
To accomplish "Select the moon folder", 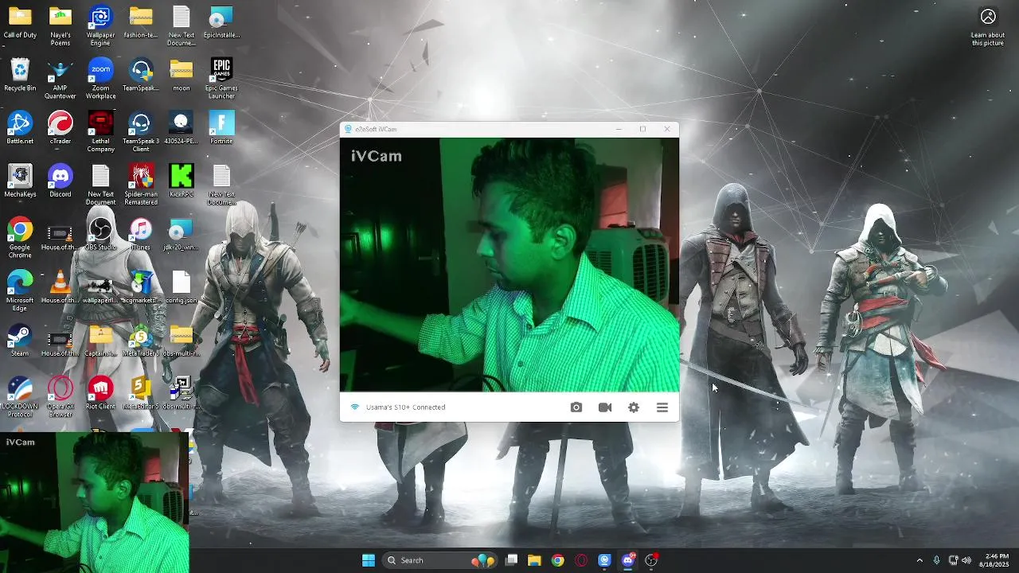I will point(182,75).
